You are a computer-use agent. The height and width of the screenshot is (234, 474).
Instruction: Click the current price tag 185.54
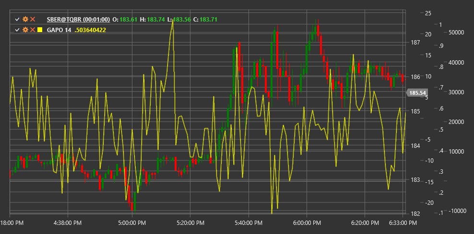417,93
